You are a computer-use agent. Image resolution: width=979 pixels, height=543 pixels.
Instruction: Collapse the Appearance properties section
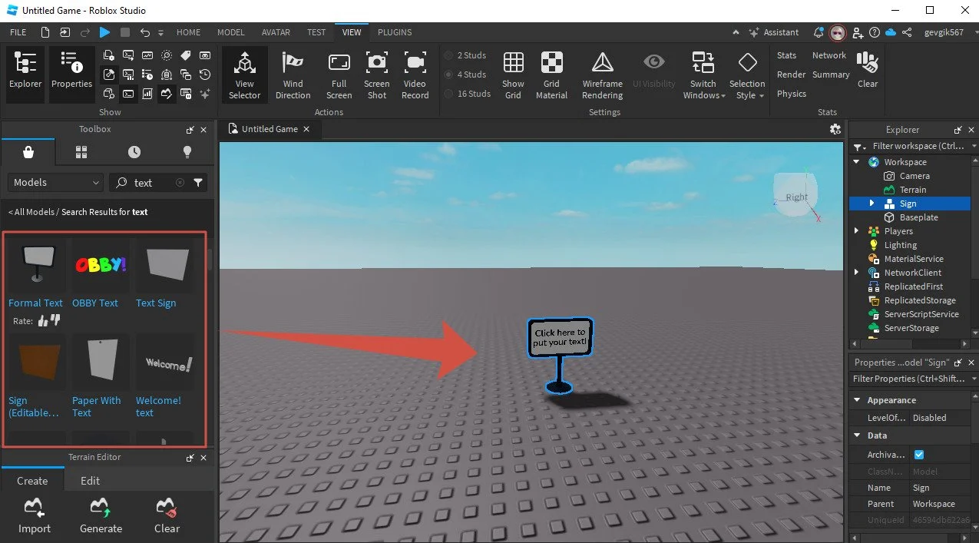(857, 400)
